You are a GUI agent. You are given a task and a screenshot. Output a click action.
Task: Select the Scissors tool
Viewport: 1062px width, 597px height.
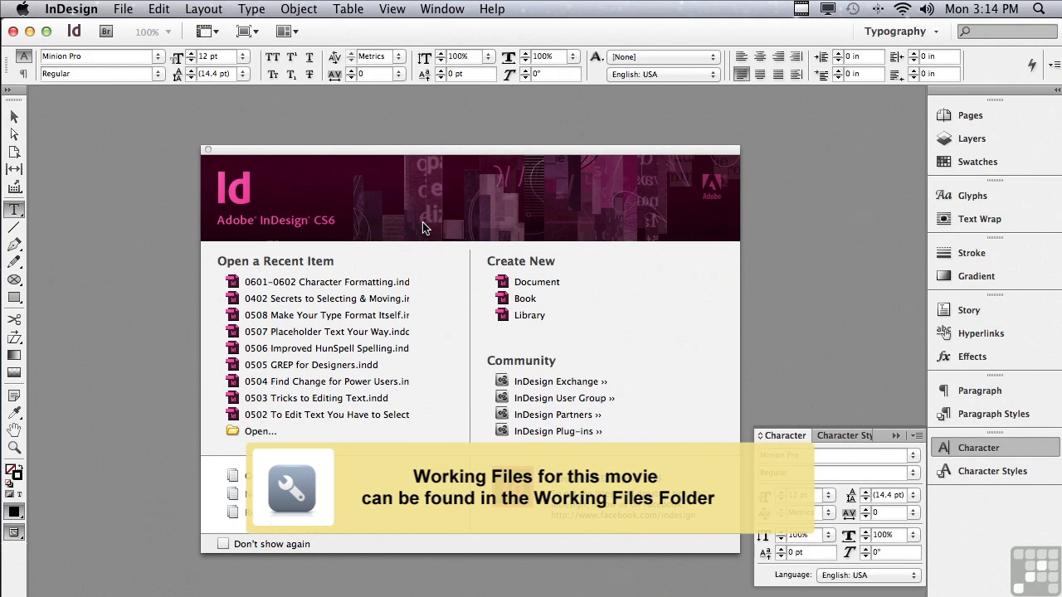14,320
